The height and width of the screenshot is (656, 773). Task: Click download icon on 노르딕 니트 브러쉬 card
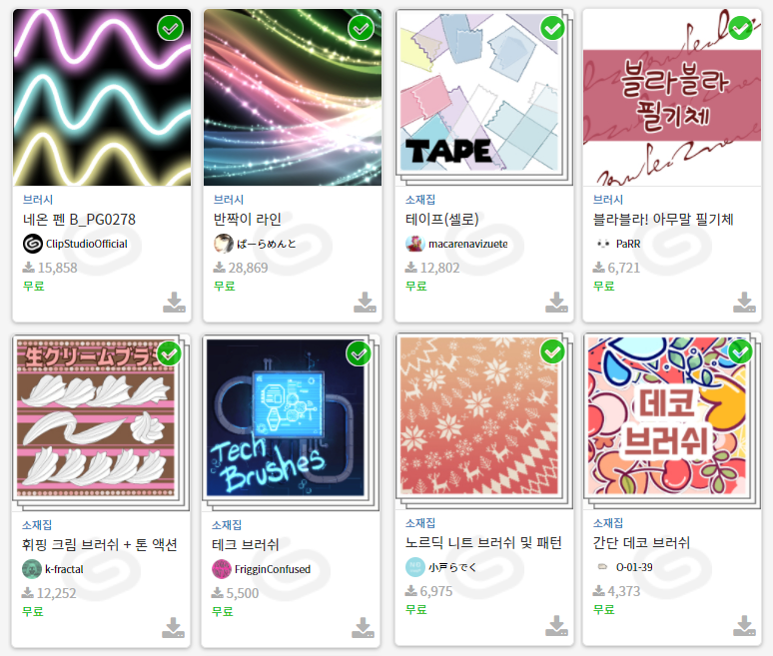[x=556, y=625]
